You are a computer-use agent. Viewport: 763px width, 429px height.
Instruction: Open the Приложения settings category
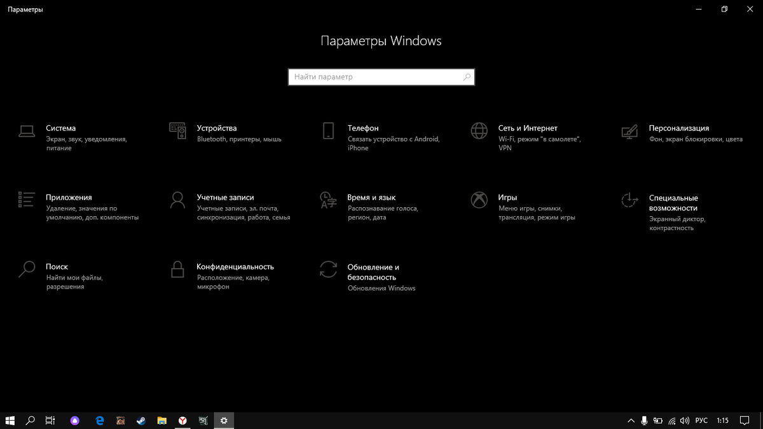click(x=79, y=207)
